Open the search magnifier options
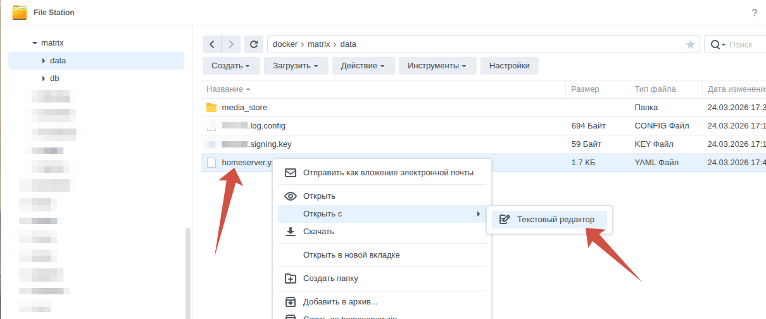Image resolution: width=766 pixels, height=319 pixels. [x=717, y=44]
